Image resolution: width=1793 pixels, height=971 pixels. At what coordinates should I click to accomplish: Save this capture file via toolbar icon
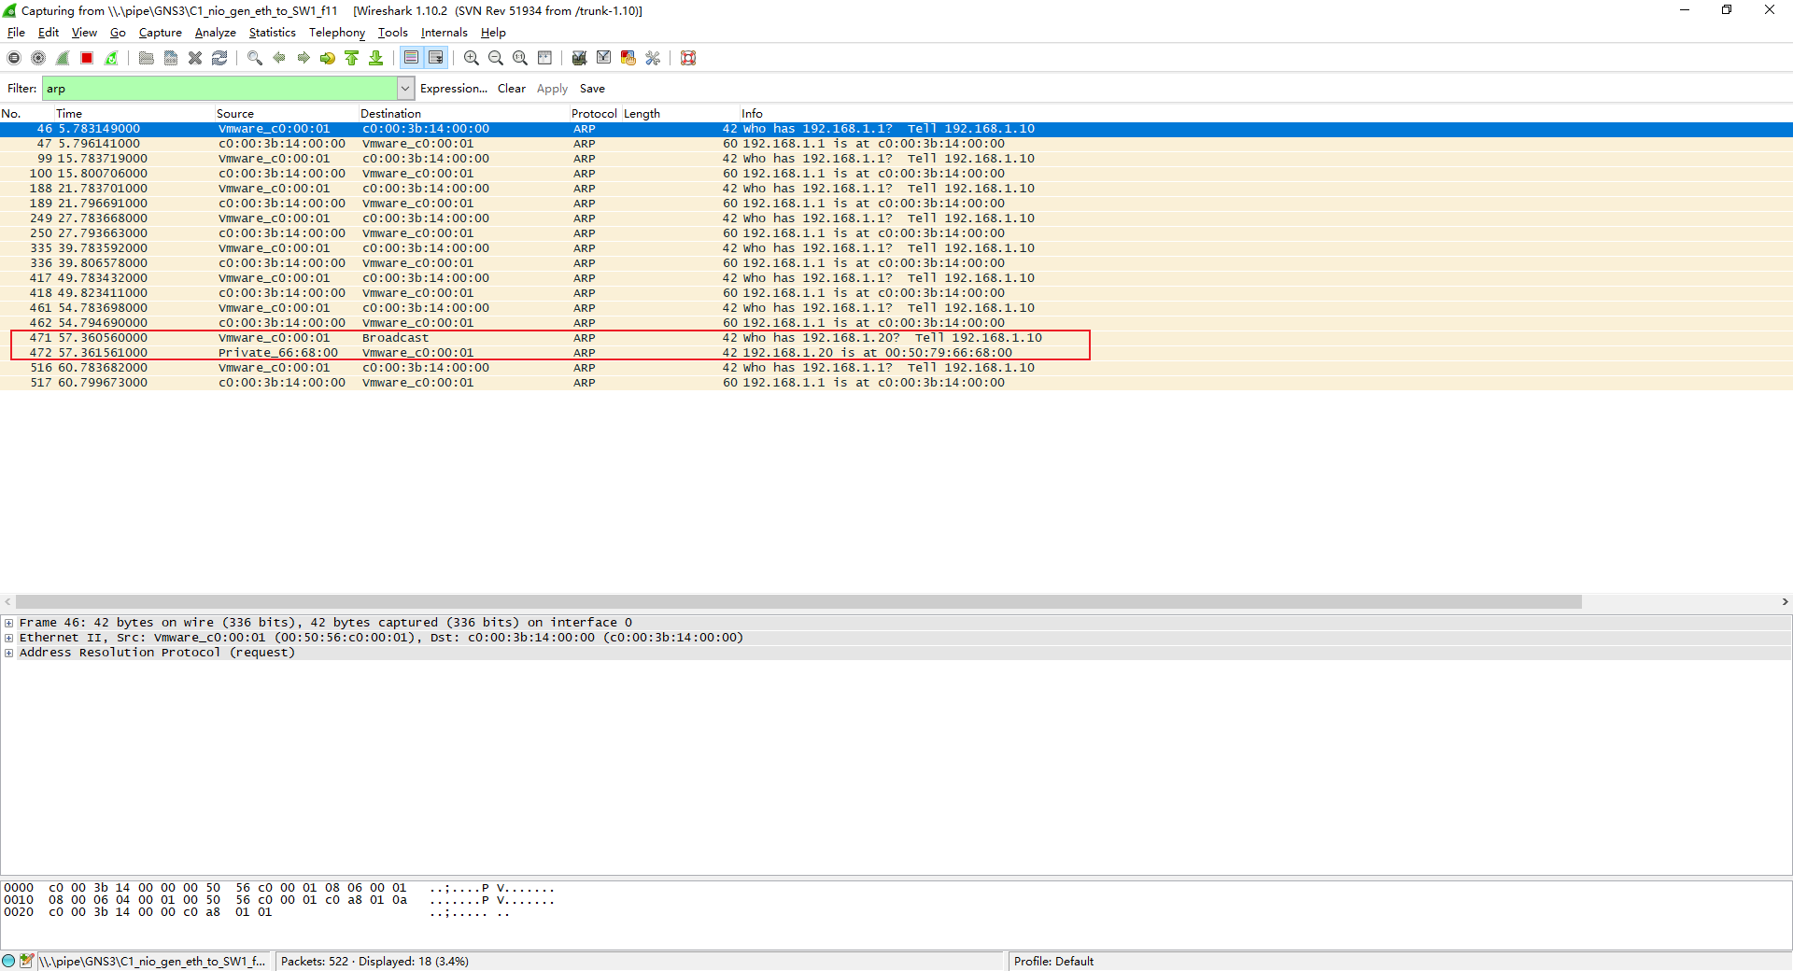tap(171, 58)
